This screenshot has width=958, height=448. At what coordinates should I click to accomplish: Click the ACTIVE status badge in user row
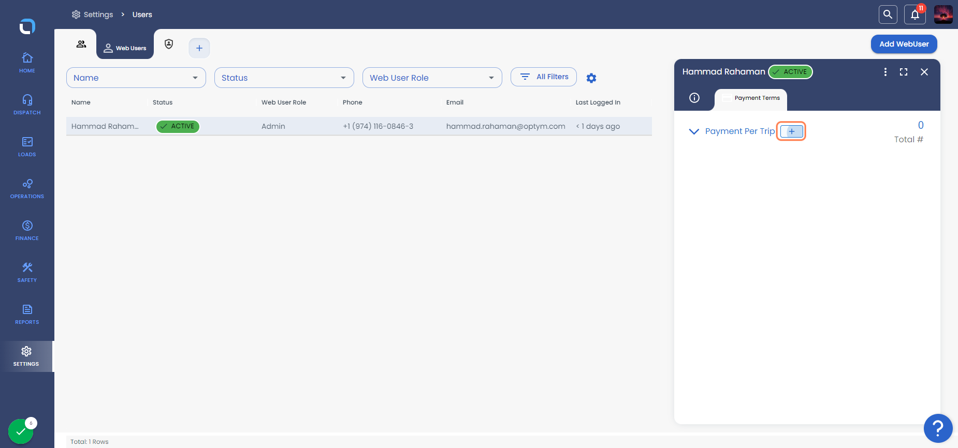tap(178, 126)
